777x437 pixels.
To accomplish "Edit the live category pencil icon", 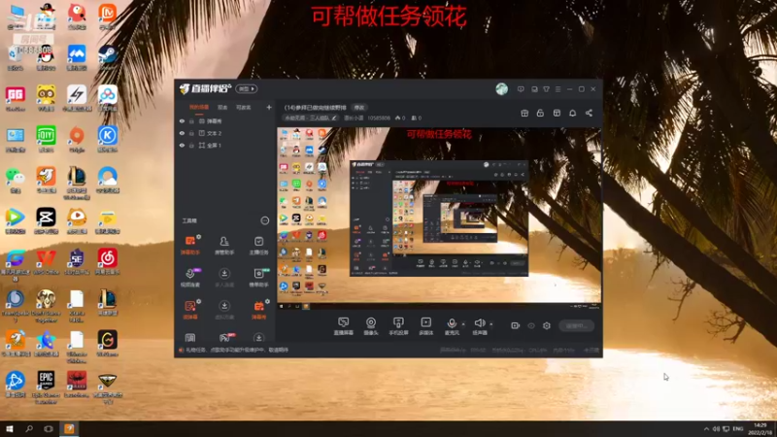I will pyautogui.click(x=334, y=118).
